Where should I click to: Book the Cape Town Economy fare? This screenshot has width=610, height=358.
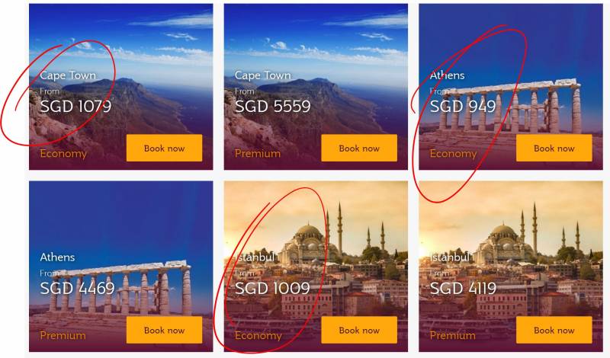point(164,148)
